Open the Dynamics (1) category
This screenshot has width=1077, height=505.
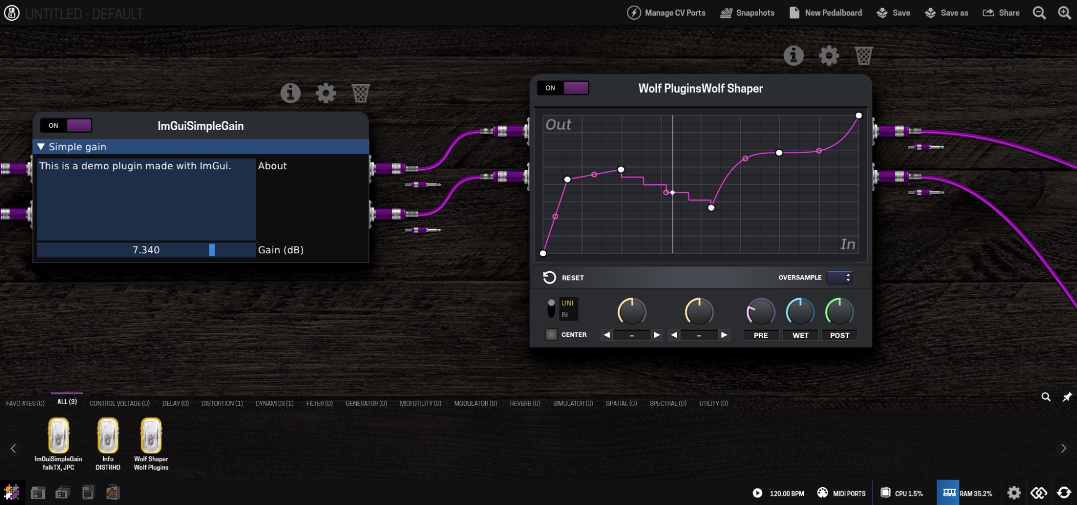275,404
